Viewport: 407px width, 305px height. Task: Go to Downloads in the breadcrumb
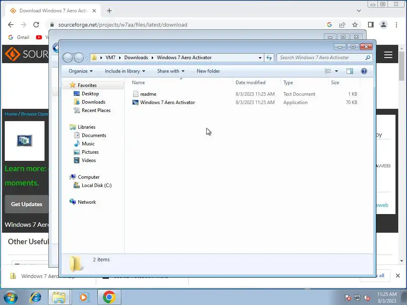click(136, 58)
